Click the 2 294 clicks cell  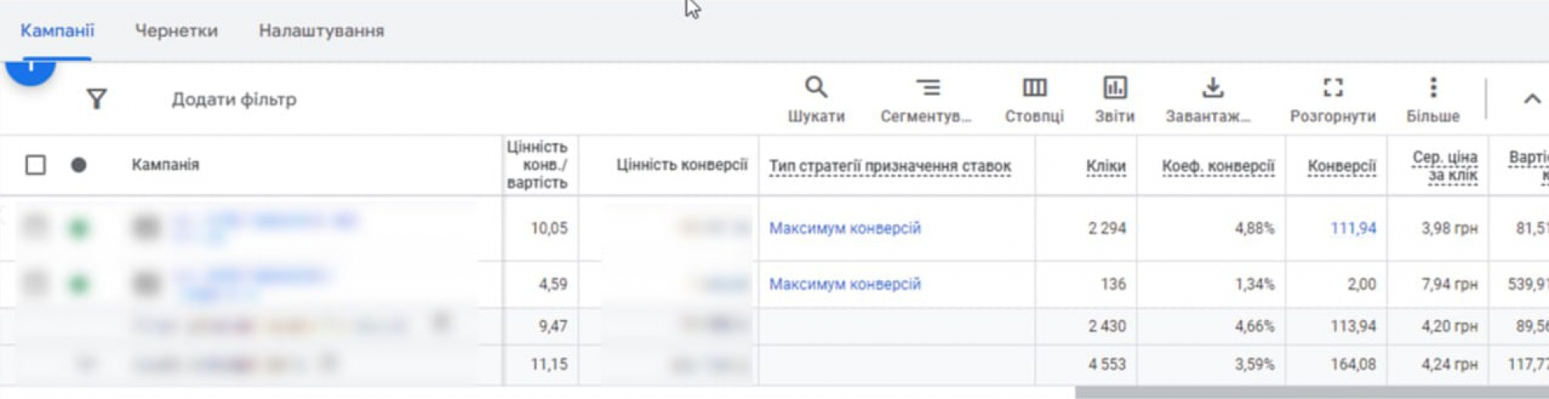click(1107, 228)
